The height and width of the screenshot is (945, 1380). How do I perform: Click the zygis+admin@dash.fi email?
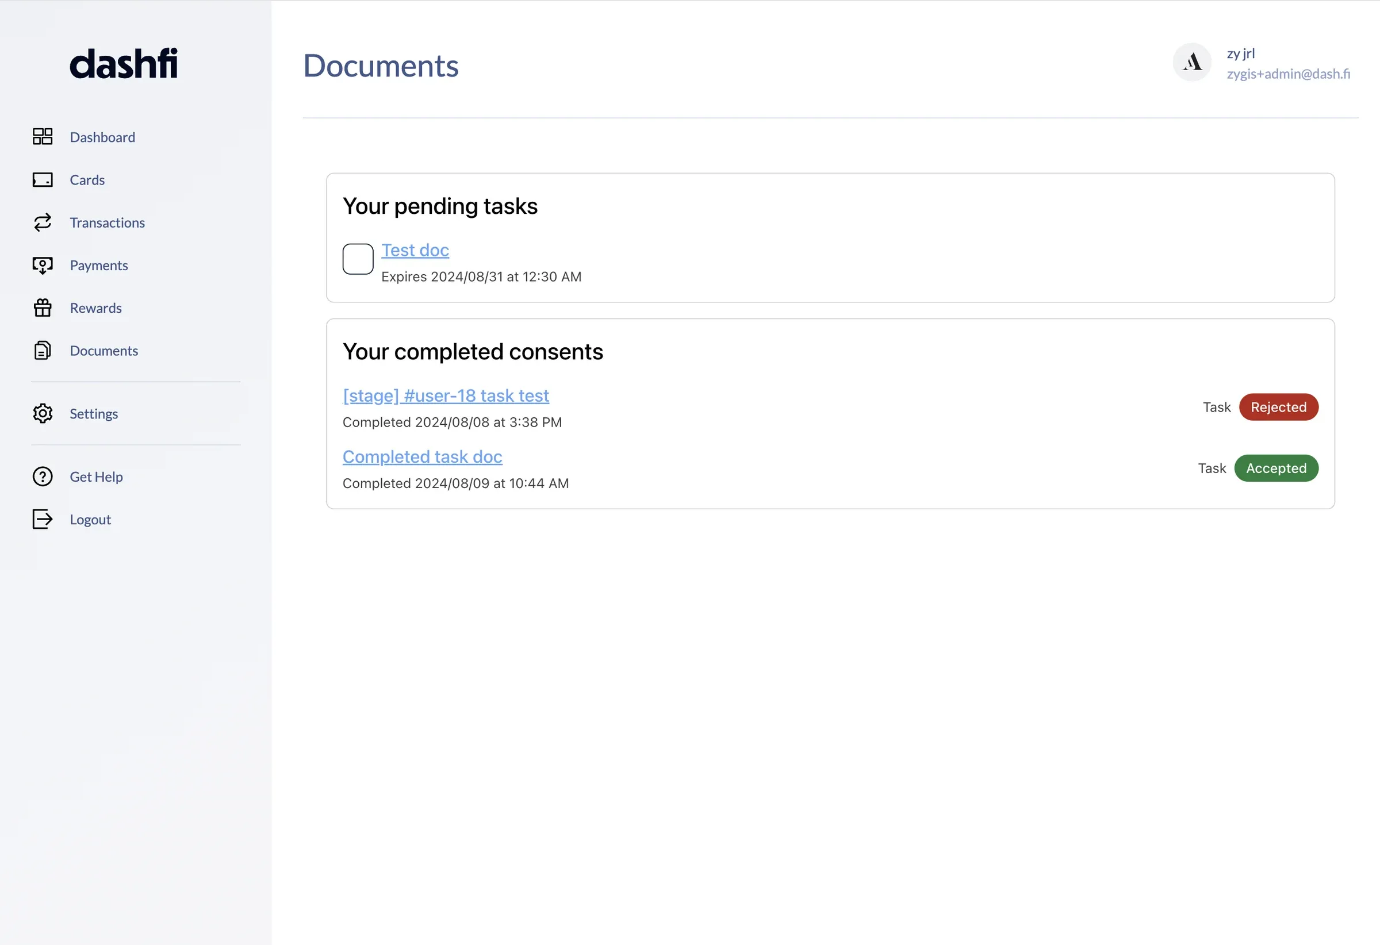point(1289,74)
